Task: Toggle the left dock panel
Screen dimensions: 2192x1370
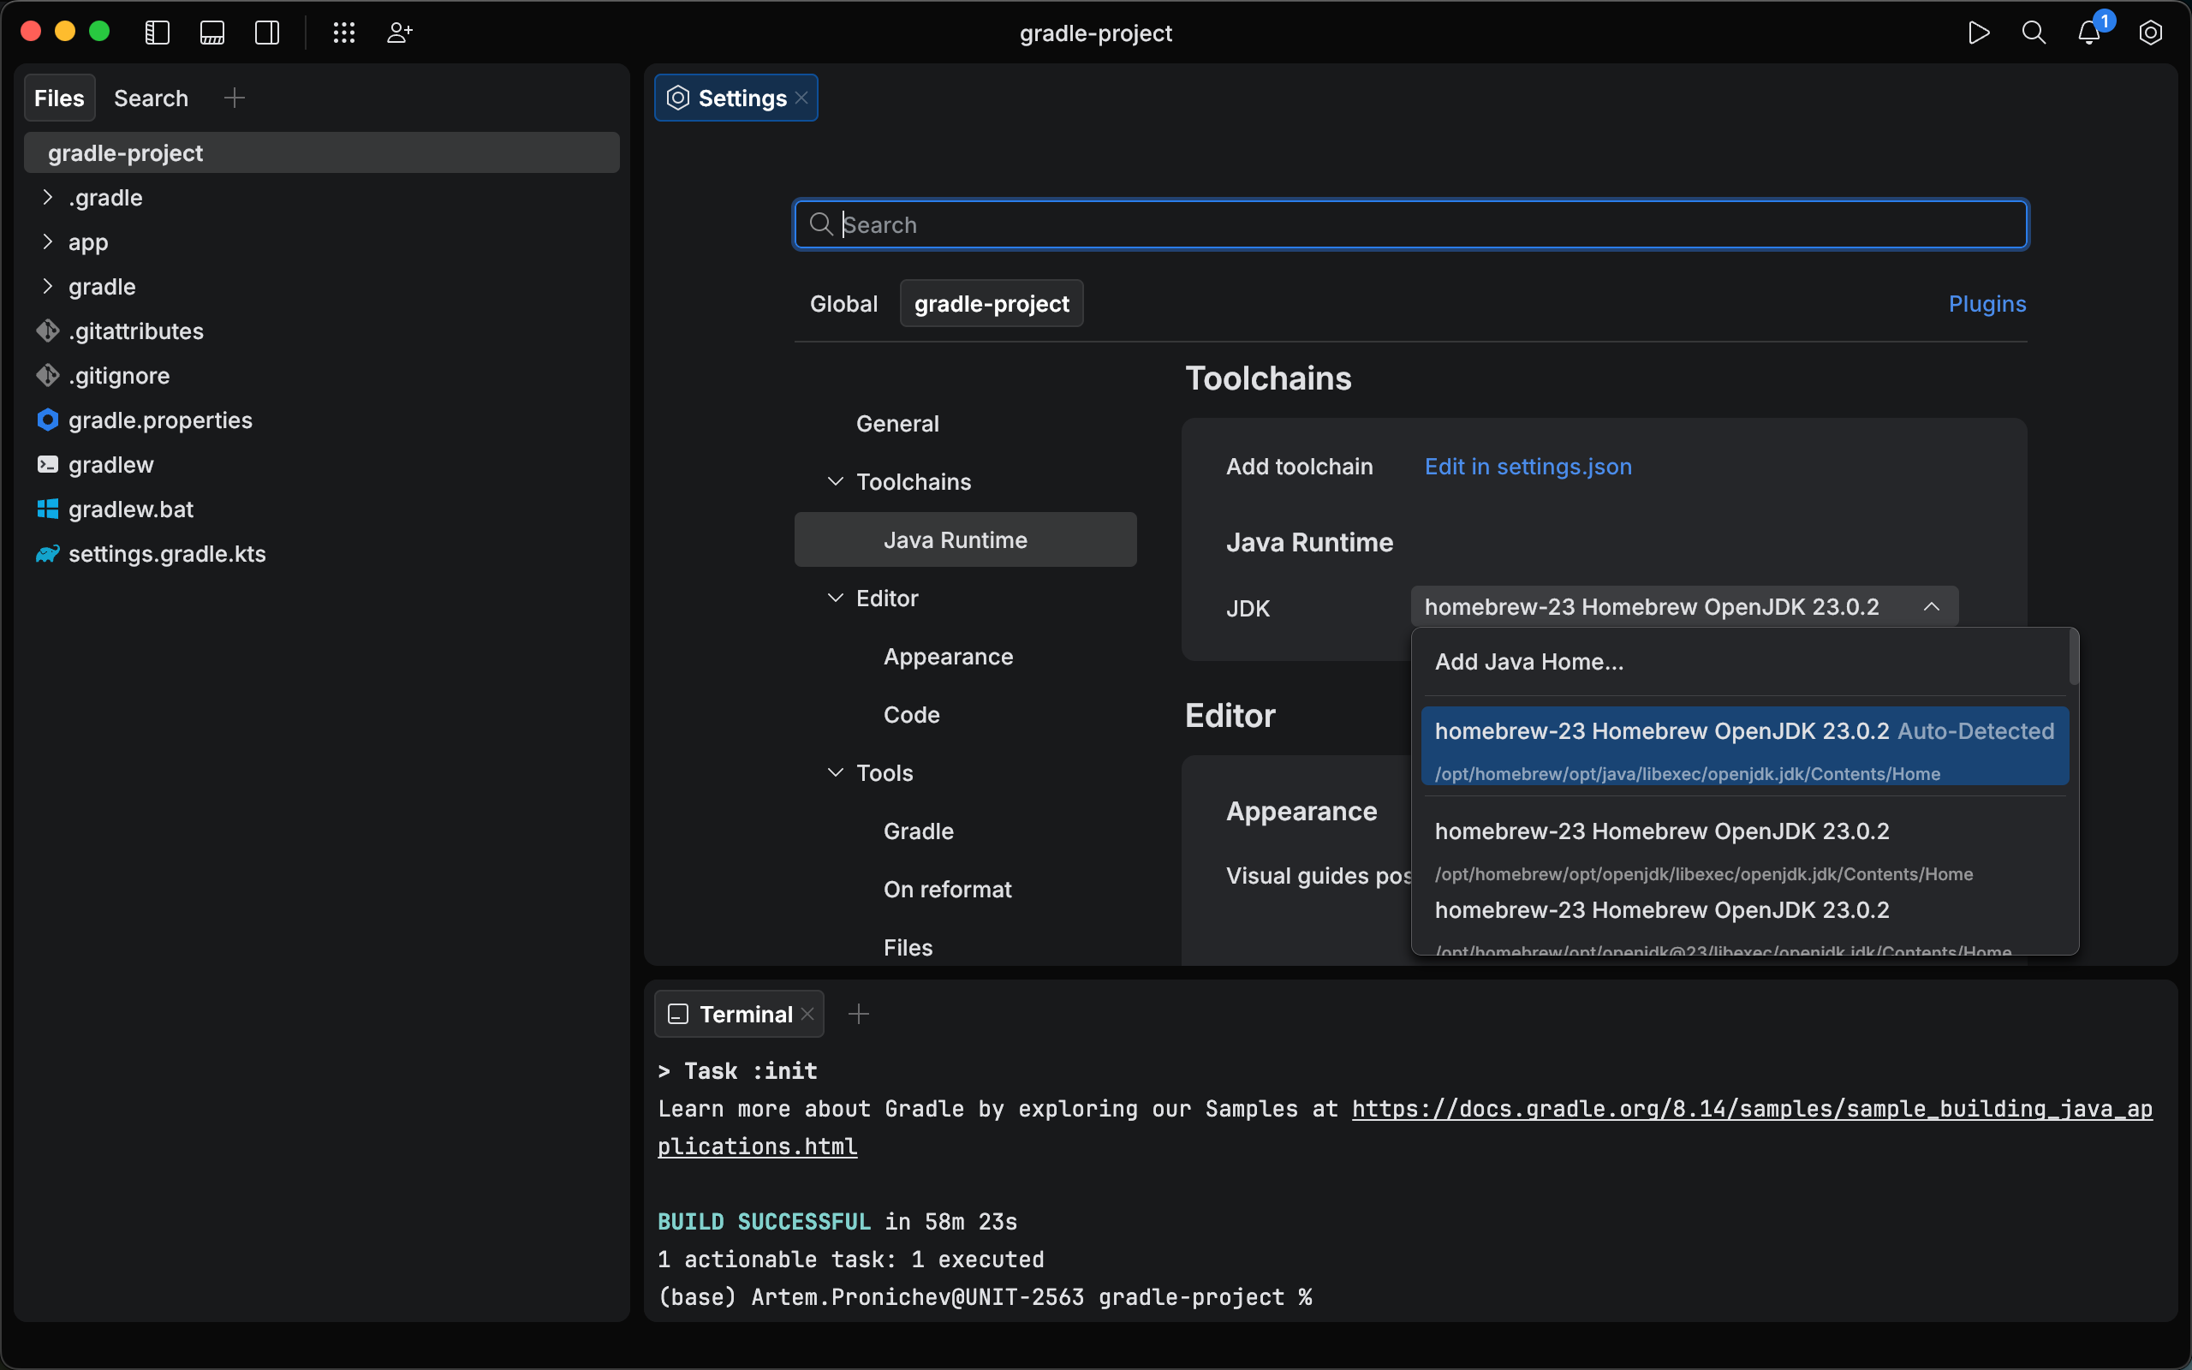Action: [158, 33]
